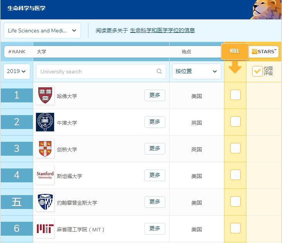
Task: Click the MIT logo
Action: pyautogui.click(x=45, y=229)
